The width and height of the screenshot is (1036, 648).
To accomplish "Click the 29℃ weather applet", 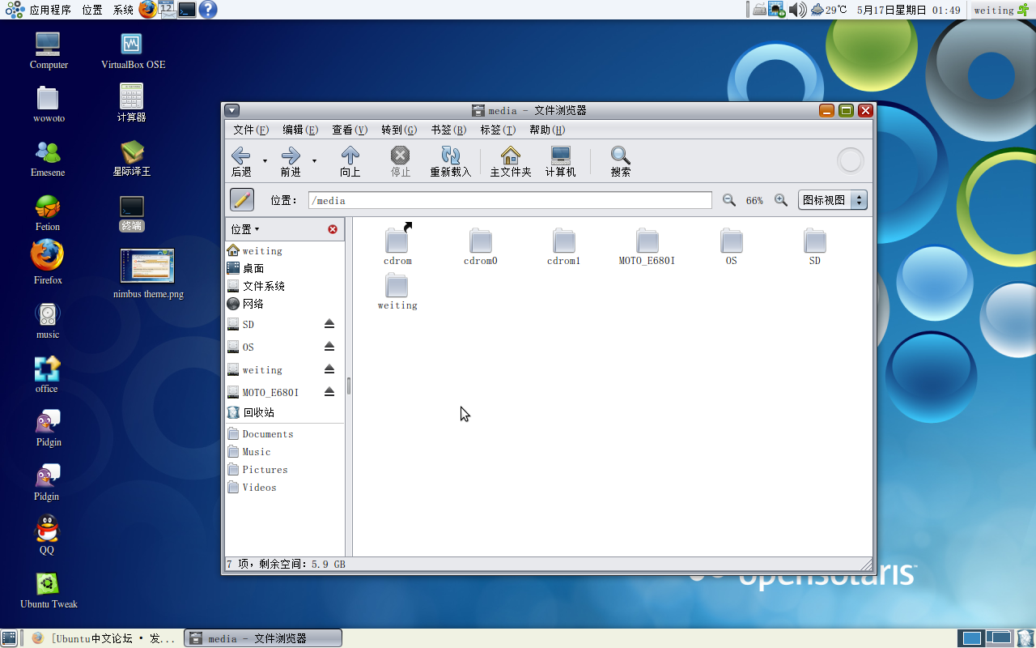I will (x=829, y=10).
